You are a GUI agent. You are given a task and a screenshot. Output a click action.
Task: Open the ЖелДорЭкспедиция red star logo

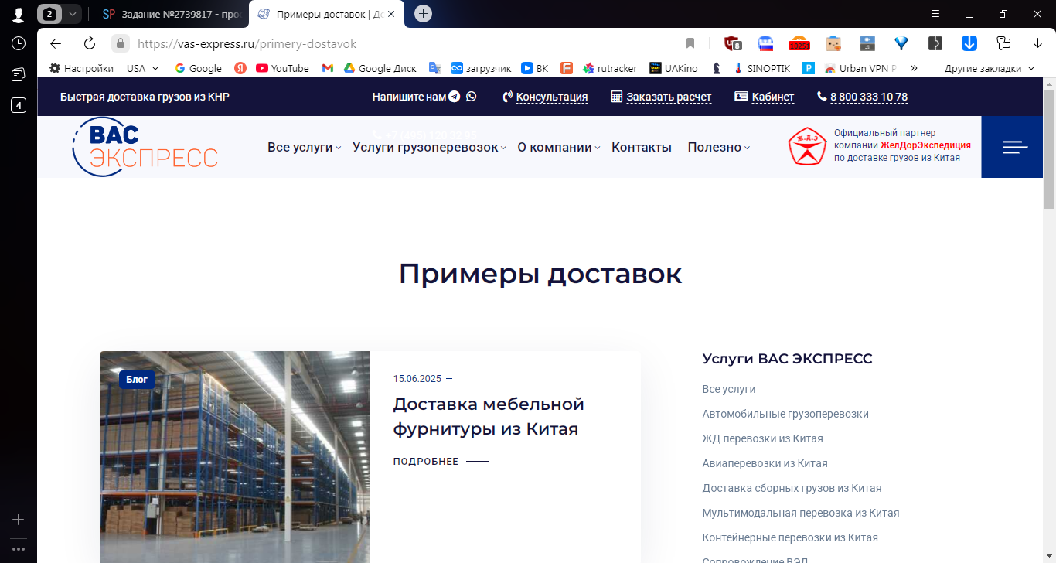[x=807, y=146]
